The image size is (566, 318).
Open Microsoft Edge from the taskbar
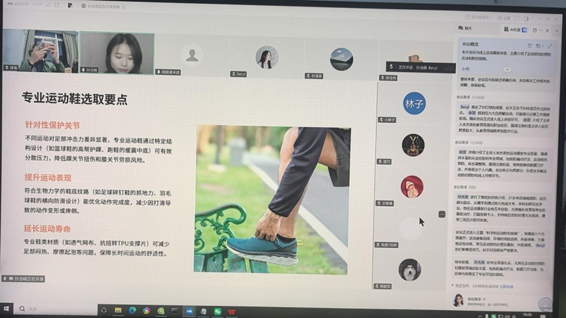(132, 310)
